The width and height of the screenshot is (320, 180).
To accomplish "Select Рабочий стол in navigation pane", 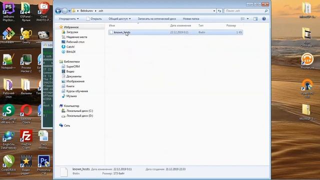I will coord(75,42).
